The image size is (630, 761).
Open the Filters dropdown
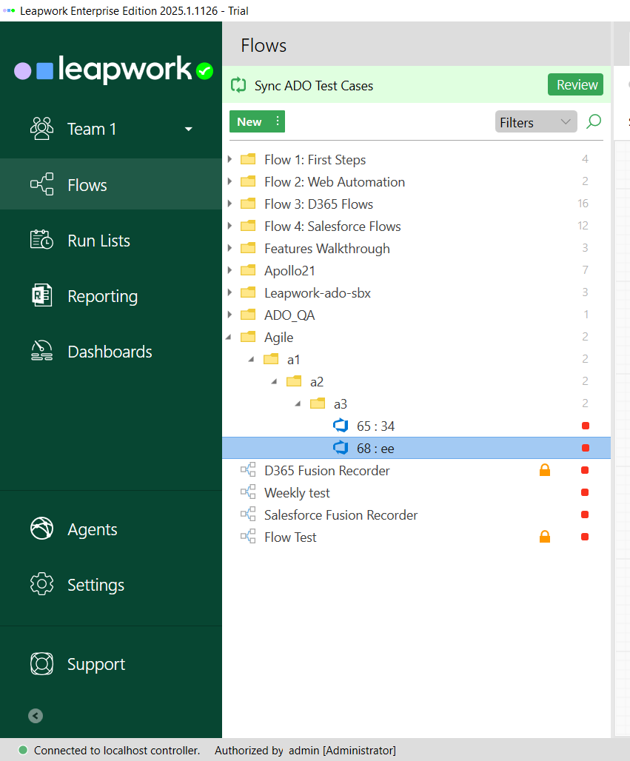click(x=535, y=121)
